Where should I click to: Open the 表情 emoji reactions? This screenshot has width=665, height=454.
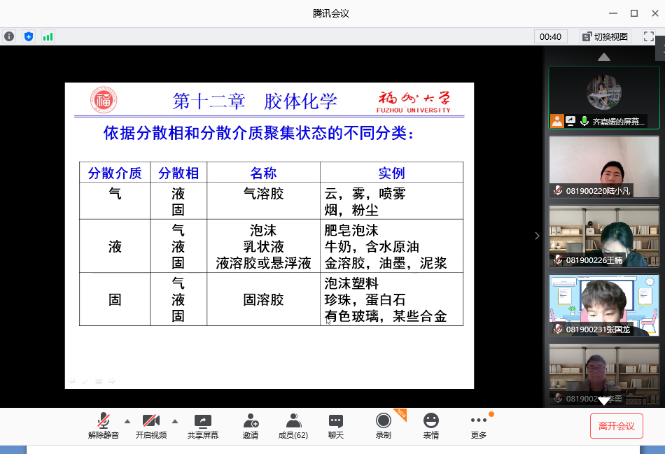coord(431,426)
